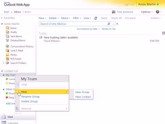Image resolution: width=165 pixels, height=124 pixels.
Task: Click the Calendar navigation icon
Action: click(x=4, y=123)
